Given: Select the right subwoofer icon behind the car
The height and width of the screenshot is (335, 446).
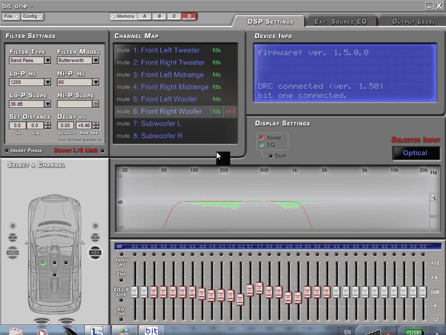Looking at the screenshot, I should pos(66,321).
